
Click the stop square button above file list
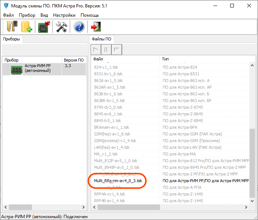click(x=117, y=49)
